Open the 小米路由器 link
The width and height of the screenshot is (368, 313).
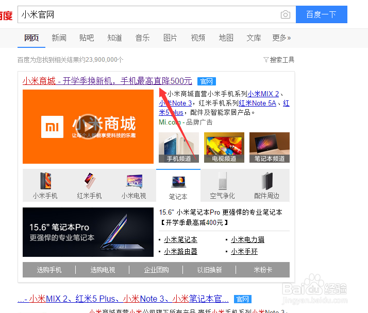(x=180, y=252)
